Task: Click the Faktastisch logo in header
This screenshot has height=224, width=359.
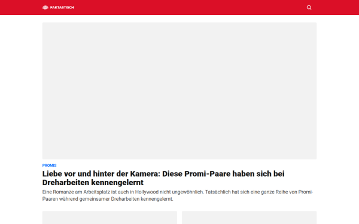Action: [58, 8]
